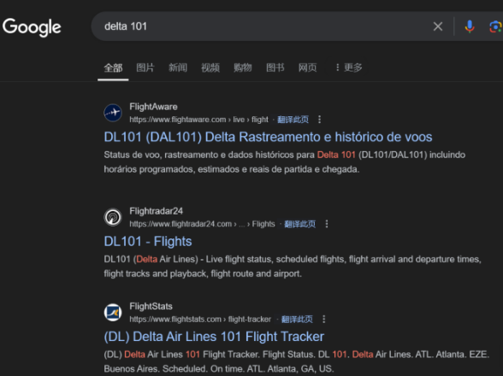The image size is (503, 376).
Task: Select the 视频 videos tab
Action: tap(210, 68)
